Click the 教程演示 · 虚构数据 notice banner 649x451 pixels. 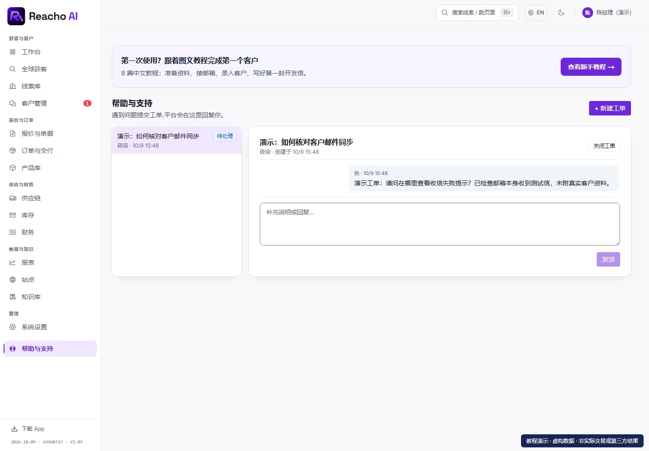tap(582, 441)
